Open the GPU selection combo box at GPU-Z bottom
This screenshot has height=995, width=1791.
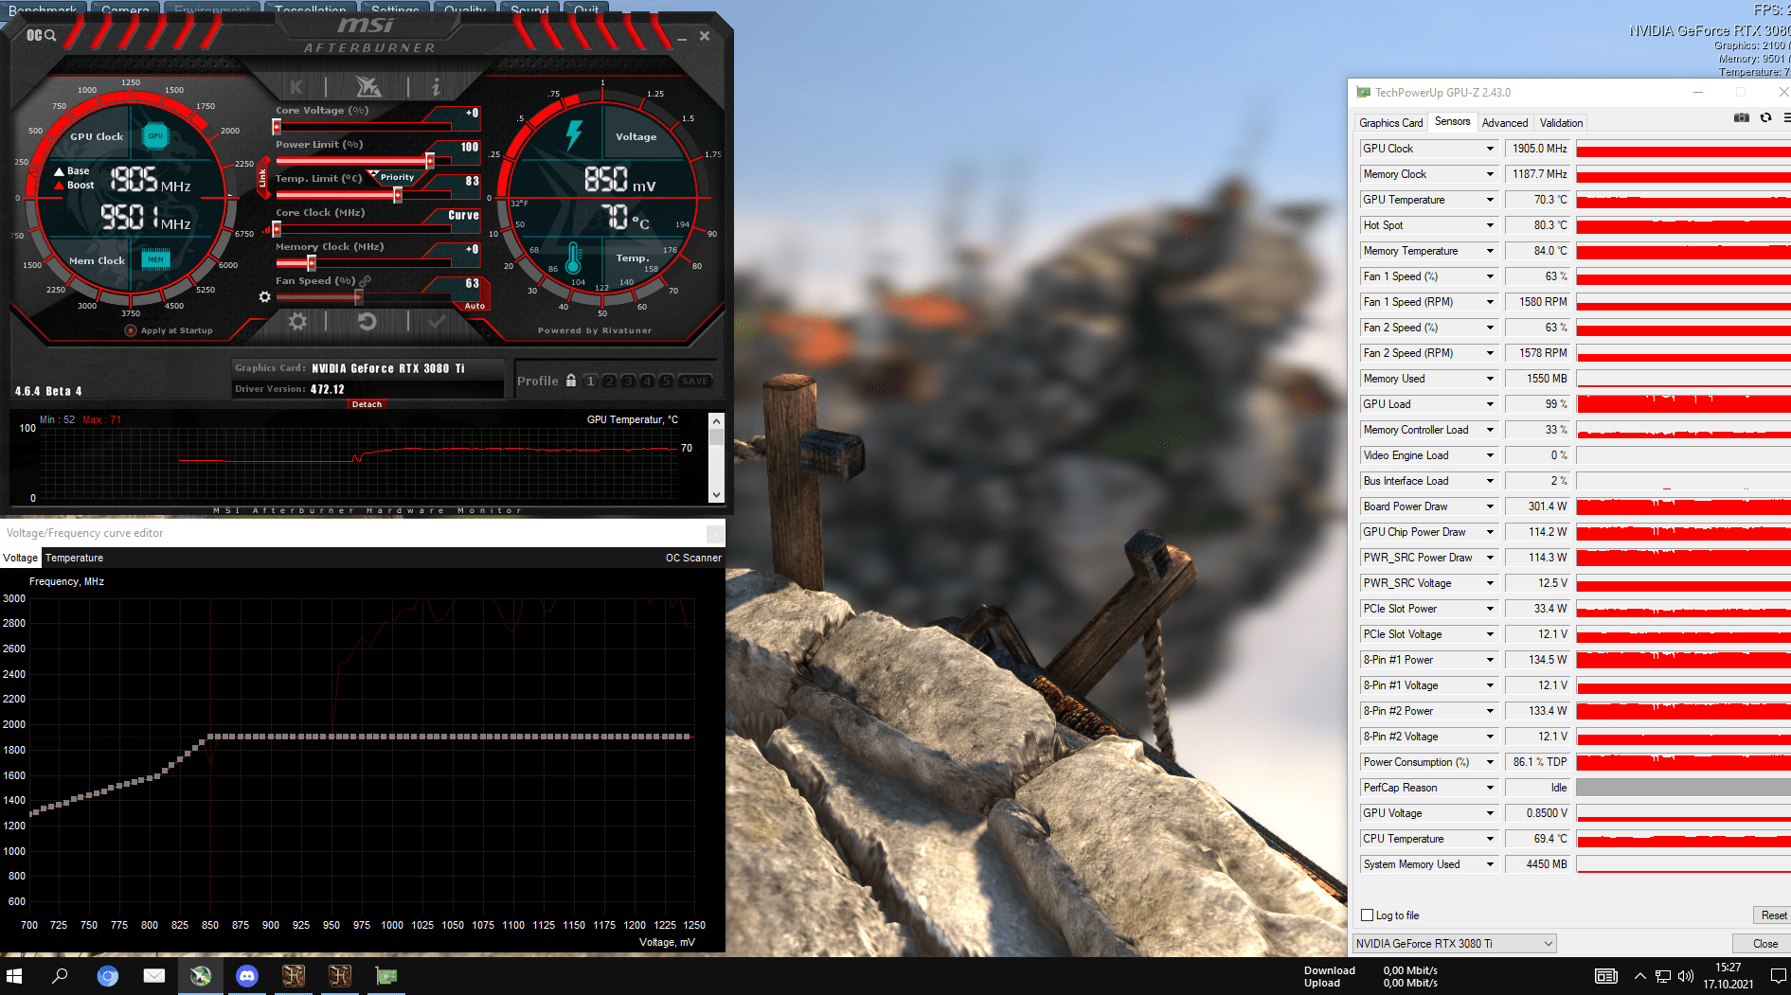(x=1454, y=944)
